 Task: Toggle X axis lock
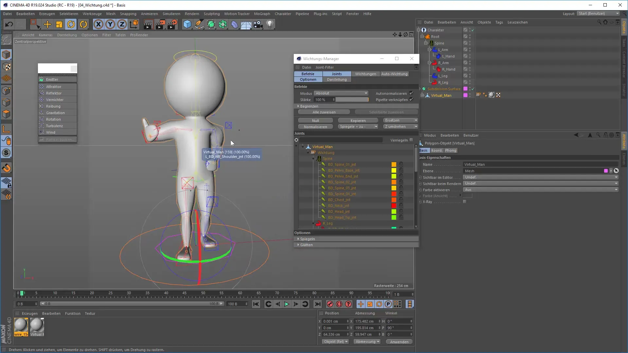click(x=98, y=24)
